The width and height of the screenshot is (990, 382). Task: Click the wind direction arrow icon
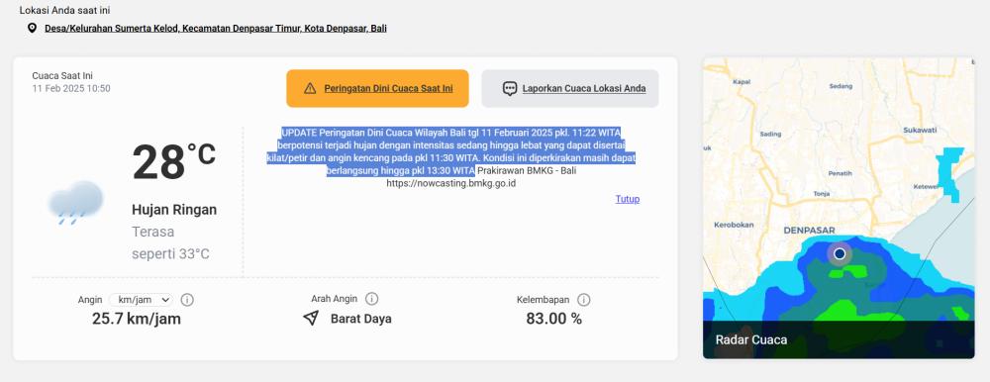311,318
